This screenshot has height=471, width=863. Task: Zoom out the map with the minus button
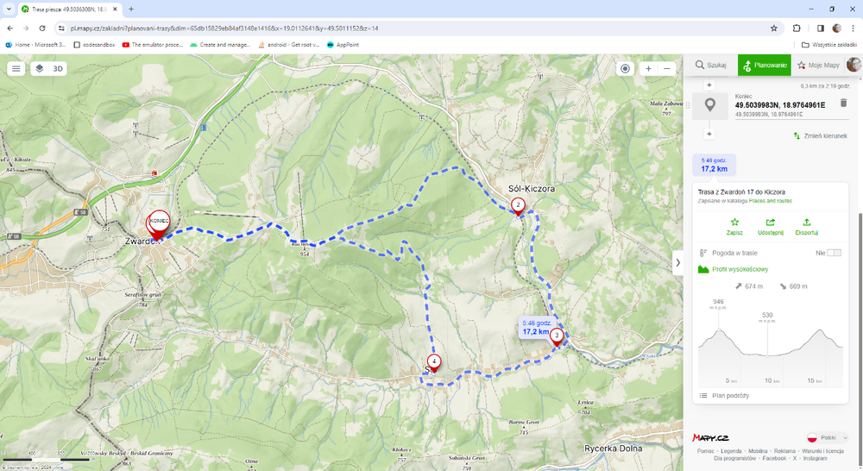click(x=667, y=69)
